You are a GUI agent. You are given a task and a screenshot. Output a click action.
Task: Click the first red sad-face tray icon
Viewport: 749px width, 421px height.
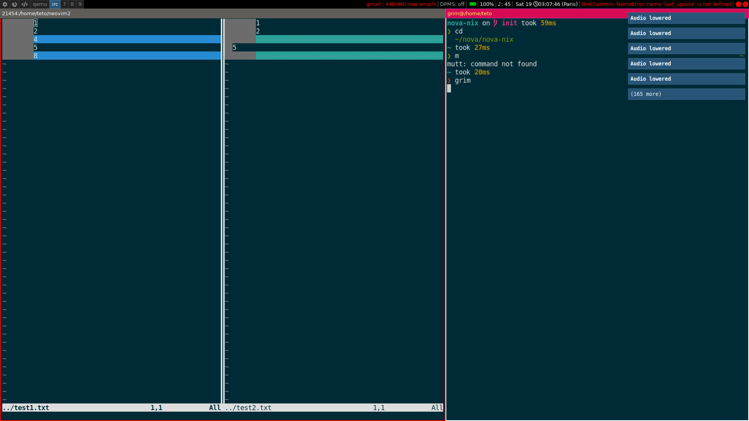[738, 4]
